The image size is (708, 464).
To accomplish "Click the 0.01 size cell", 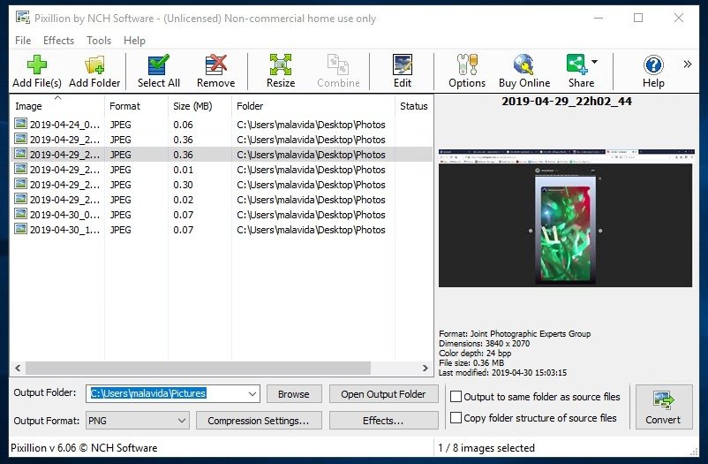I will tap(183, 170).
